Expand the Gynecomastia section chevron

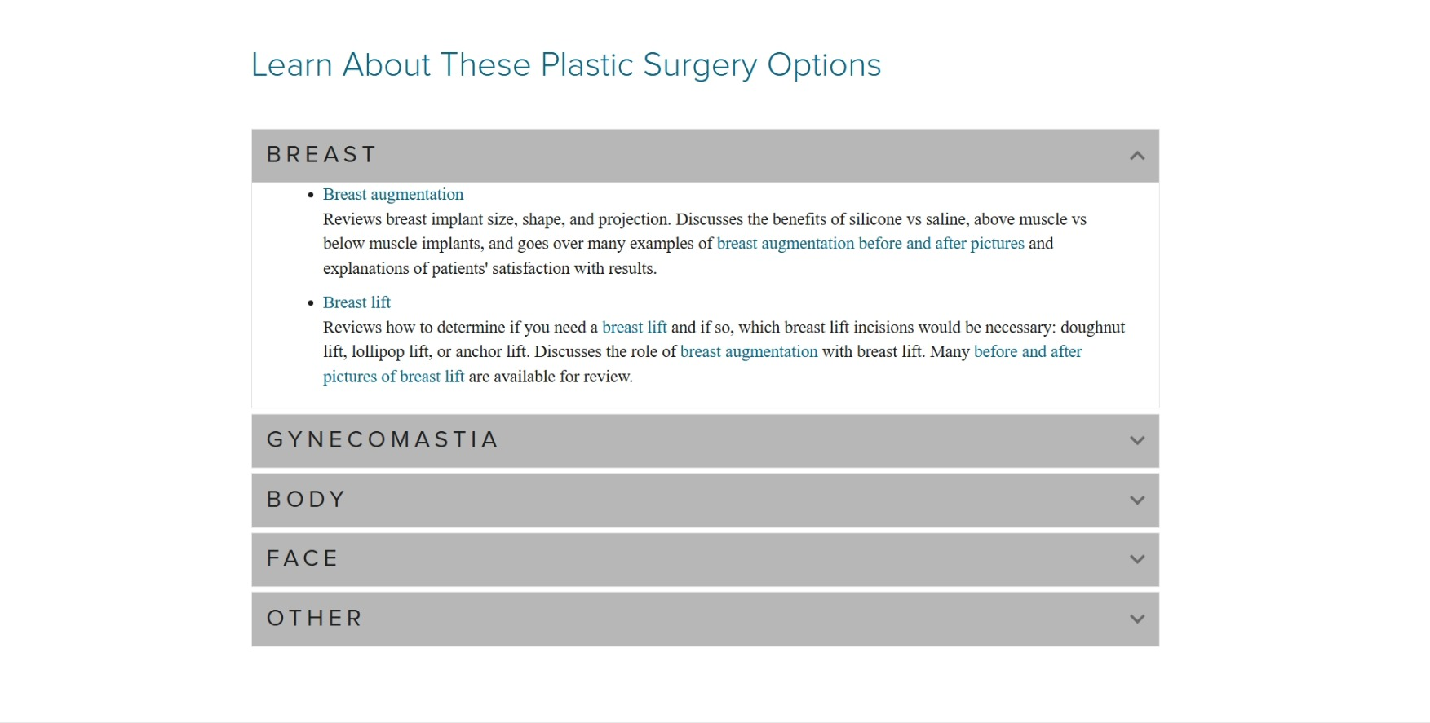(1137, 441)
